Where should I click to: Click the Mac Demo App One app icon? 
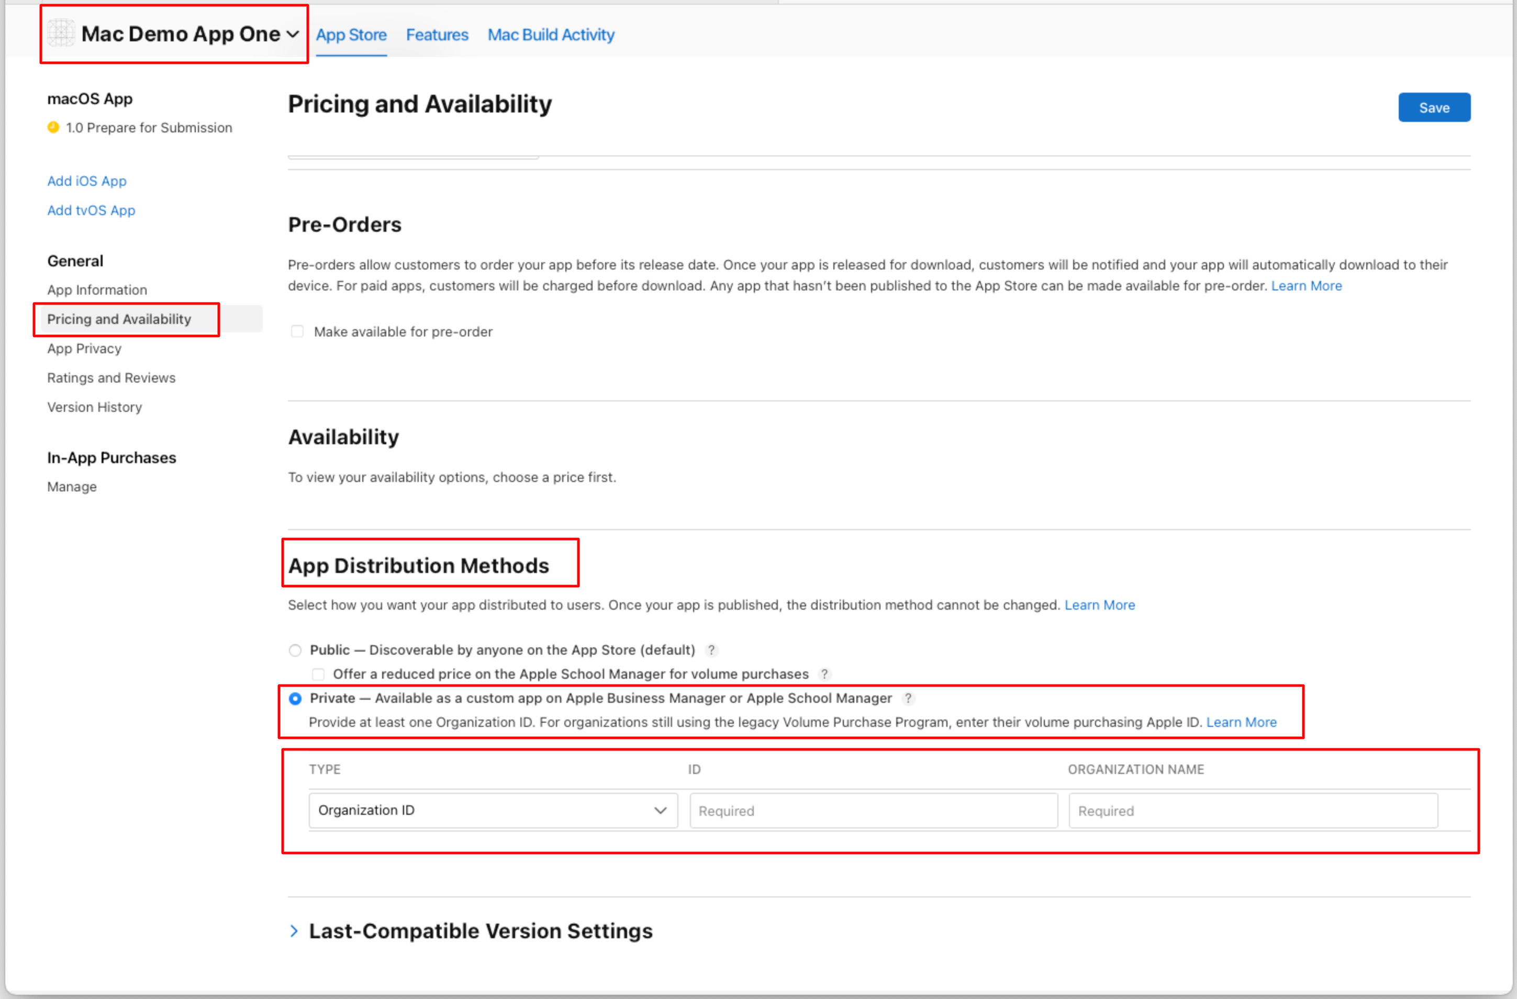61,33
